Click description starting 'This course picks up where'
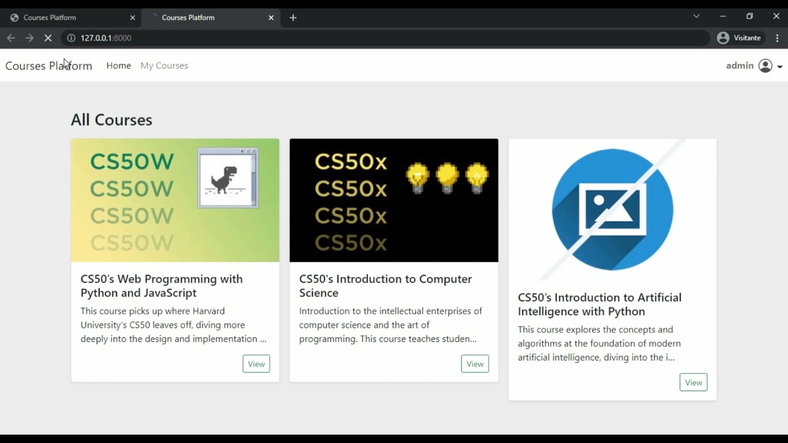Viewport: 788px width, 443px height. pos(174,325)
